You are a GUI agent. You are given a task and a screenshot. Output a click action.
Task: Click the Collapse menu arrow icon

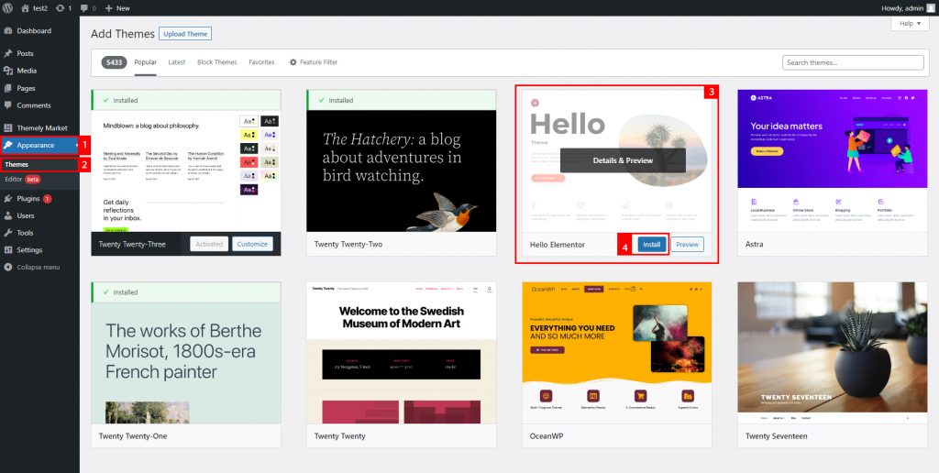pos(8,267)
